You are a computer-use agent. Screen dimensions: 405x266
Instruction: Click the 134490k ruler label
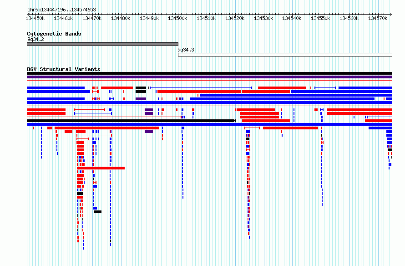coord(149,19)
